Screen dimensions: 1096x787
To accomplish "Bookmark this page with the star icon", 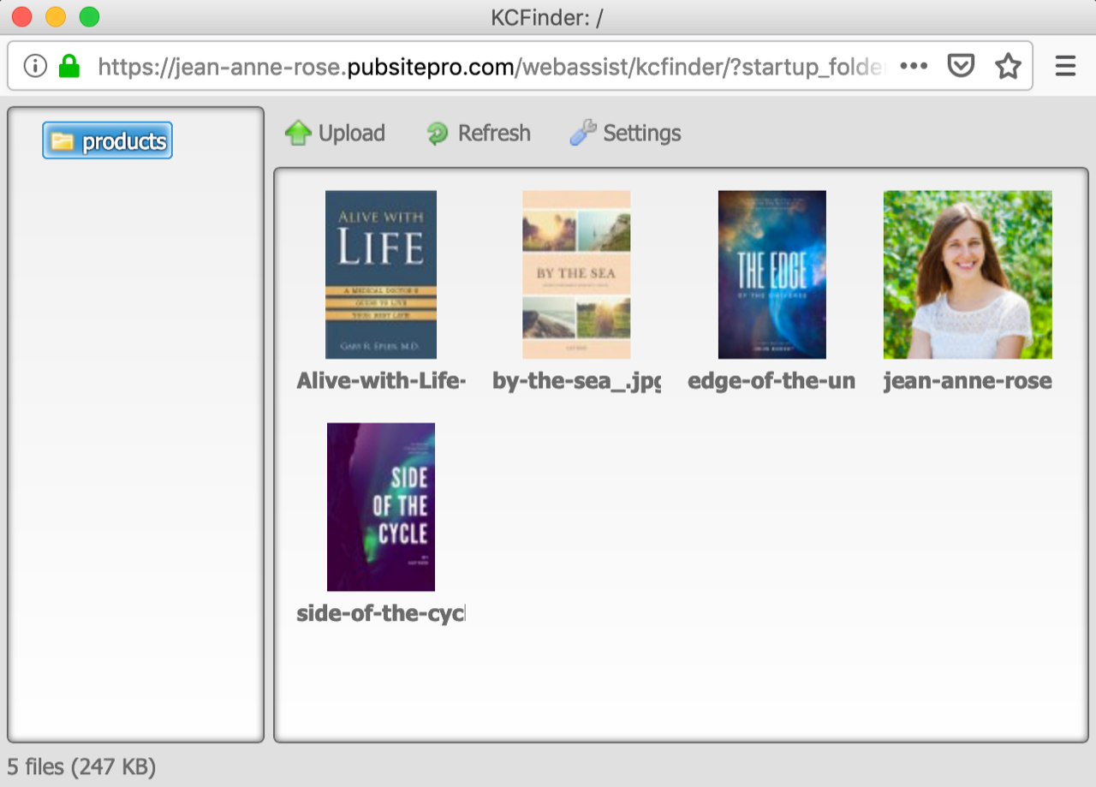I will 1008,66.
